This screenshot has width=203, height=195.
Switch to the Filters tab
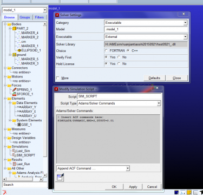(x=40, y=17)
